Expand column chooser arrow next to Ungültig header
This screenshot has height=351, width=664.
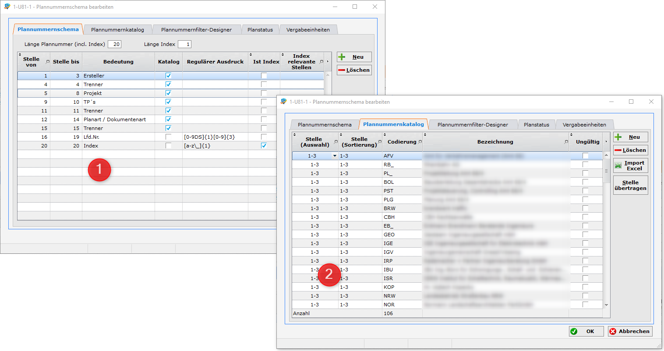tap(606, 142)
